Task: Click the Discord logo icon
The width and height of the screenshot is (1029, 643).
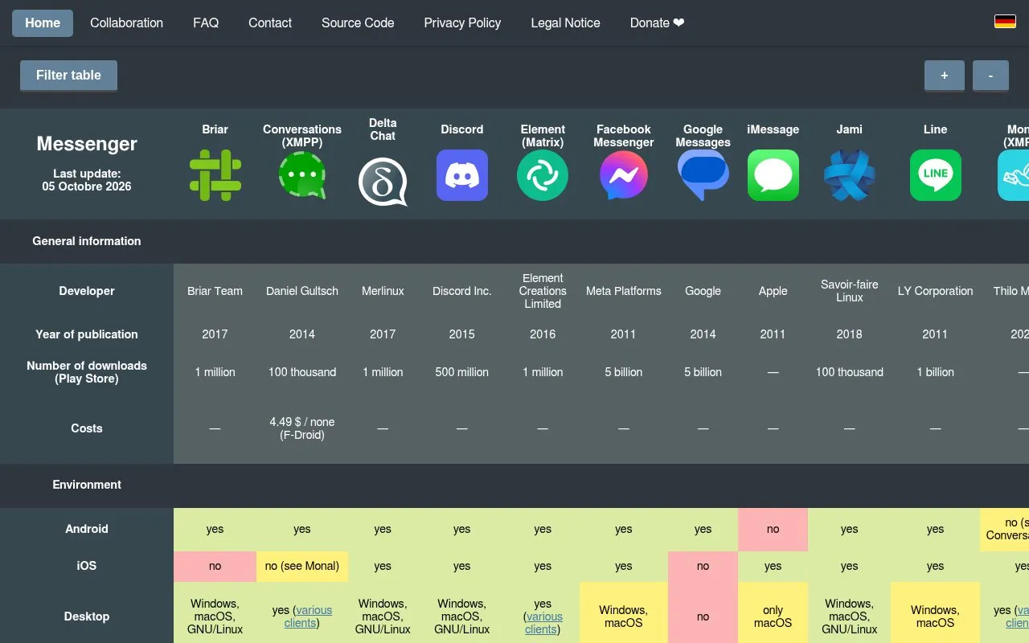Action: click(462, 175)
